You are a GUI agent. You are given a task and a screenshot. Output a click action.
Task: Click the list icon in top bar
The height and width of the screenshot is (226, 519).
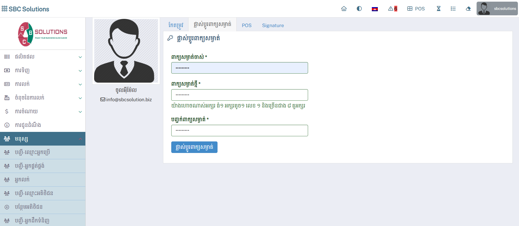[x=453, y=9]
